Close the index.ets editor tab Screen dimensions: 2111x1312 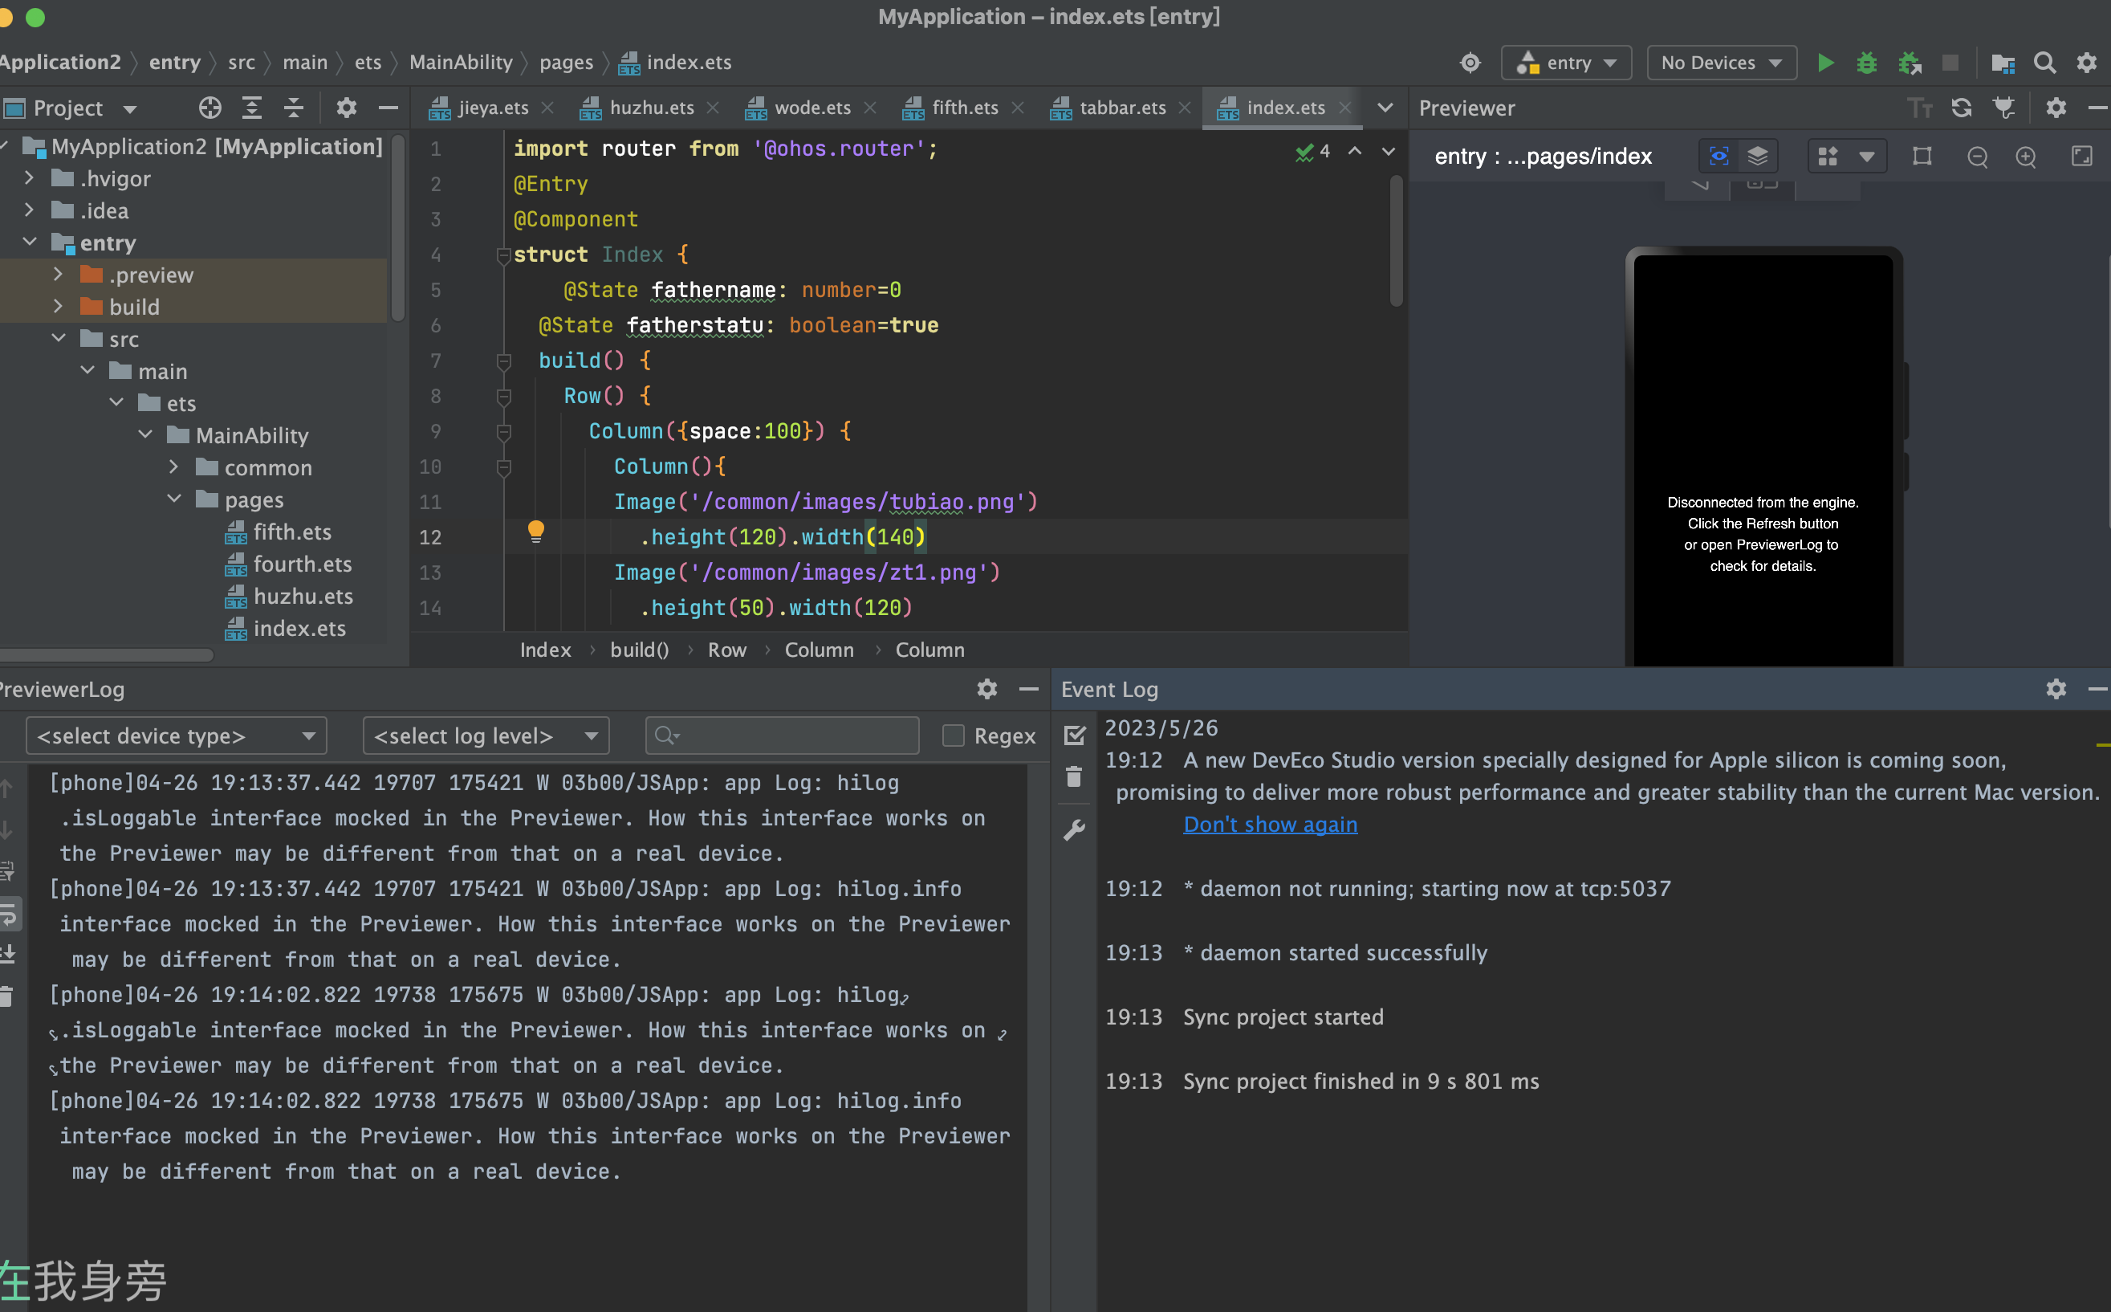click(x=1345, y=108)
